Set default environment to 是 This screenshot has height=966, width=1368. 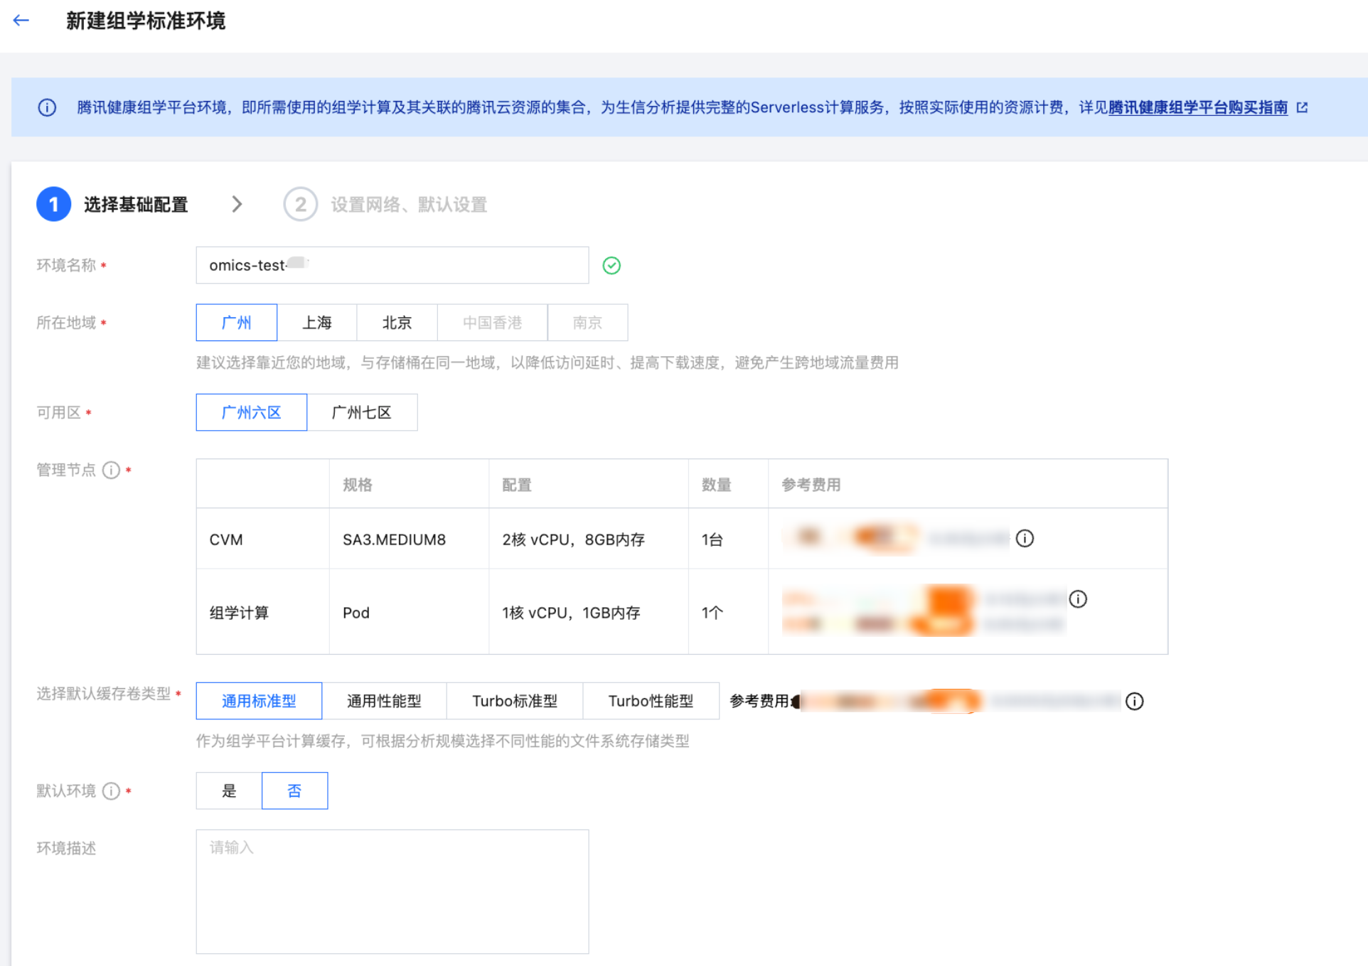tap(229, 791)
